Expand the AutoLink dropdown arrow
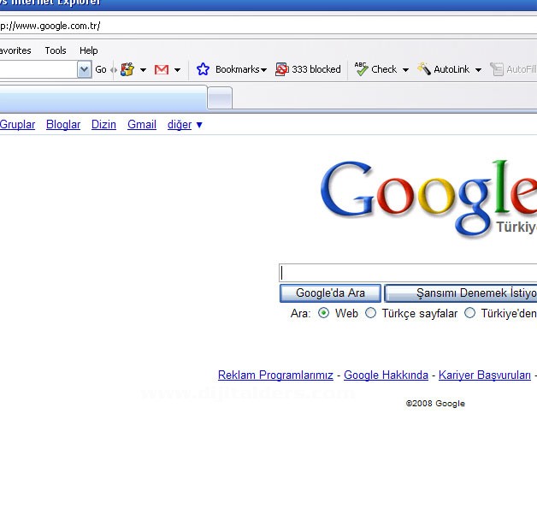 coord(478,70)
